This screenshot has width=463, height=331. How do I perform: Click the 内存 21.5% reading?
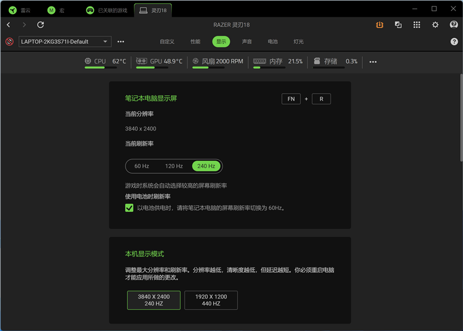click(286, 61)
